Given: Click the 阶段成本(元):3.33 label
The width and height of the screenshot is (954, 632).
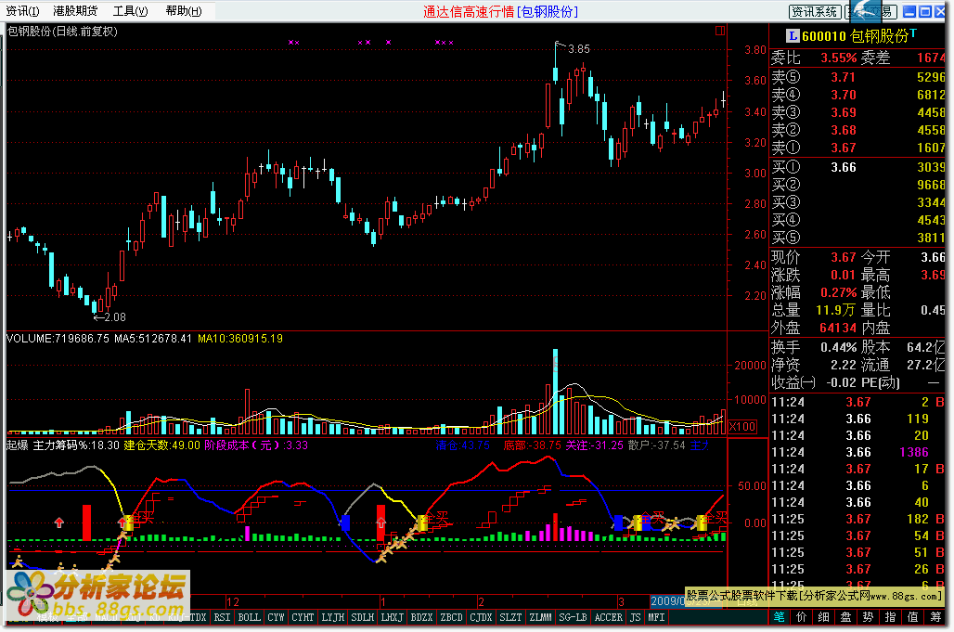Looking at the screenshot, I should click(256, 445).
